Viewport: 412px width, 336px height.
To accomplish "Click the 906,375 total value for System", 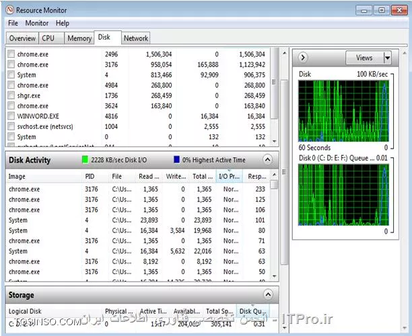I will 254,75.
